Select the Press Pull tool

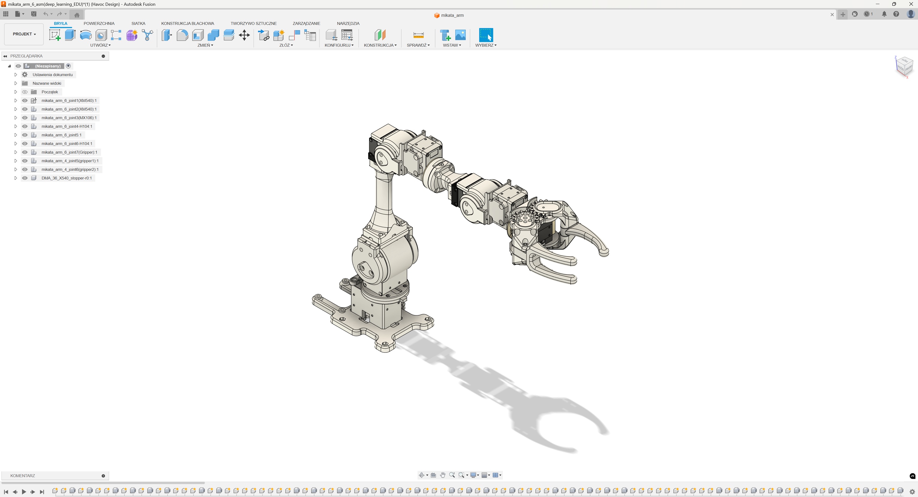pyautogui.click(x=167, y=35)
